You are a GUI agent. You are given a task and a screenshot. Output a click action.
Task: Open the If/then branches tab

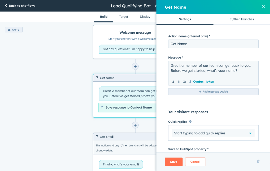242,19
